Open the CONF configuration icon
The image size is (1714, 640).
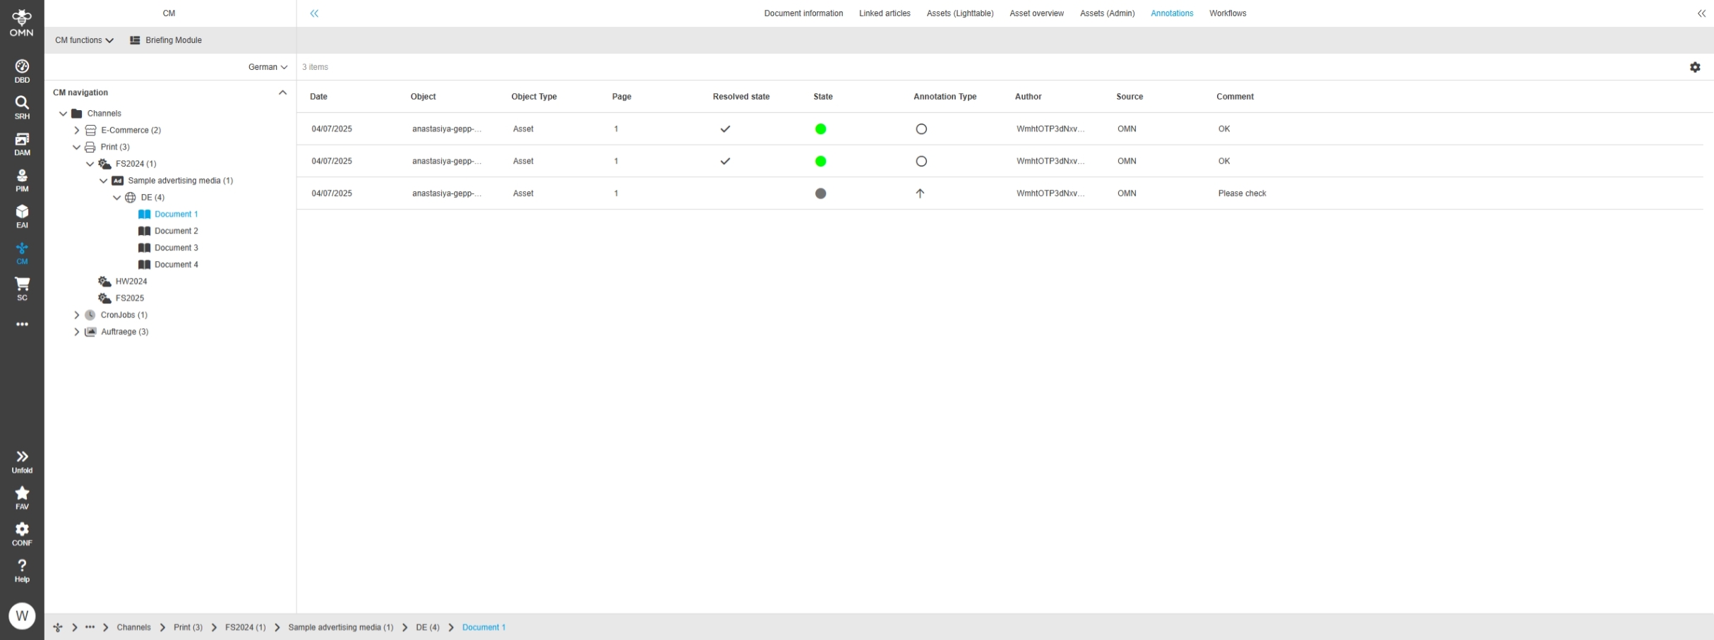[22, 533]
